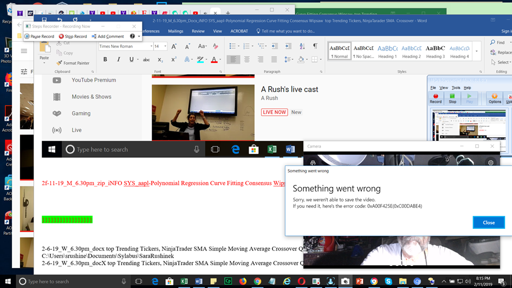This screenshot has width=512, height=288.
Task: Click Options in MSN Recorder Max
Action: tap(495, 98)
